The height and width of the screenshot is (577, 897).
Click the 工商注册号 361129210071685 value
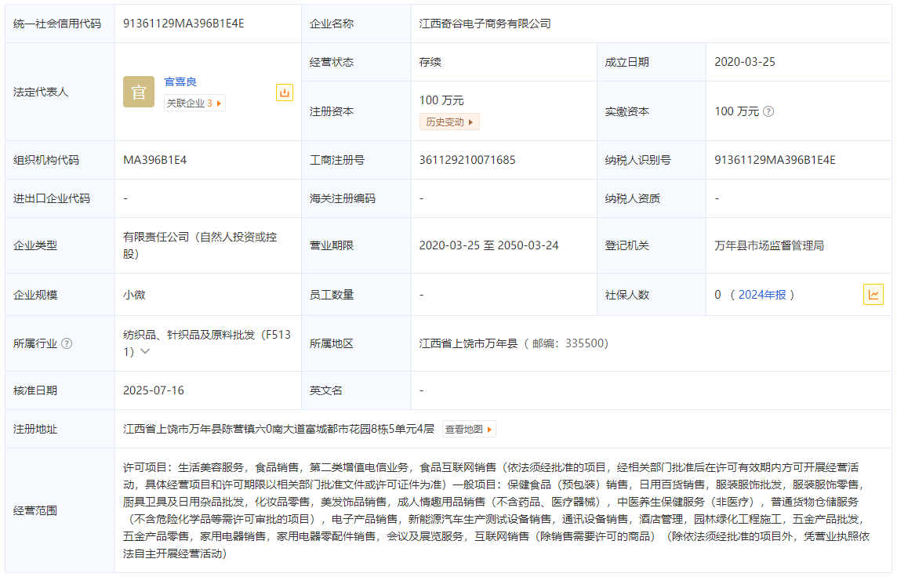467,160
